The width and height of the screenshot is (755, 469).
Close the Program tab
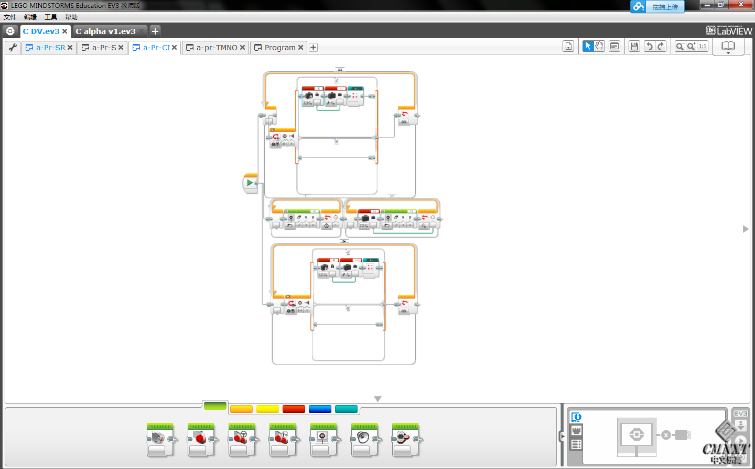[x=300, y=48]
